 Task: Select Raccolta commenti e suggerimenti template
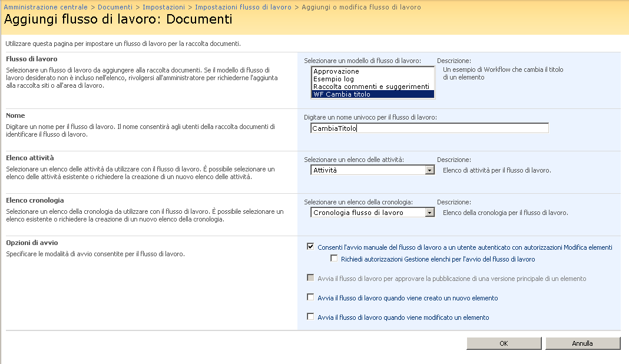[x=373, y=87]
